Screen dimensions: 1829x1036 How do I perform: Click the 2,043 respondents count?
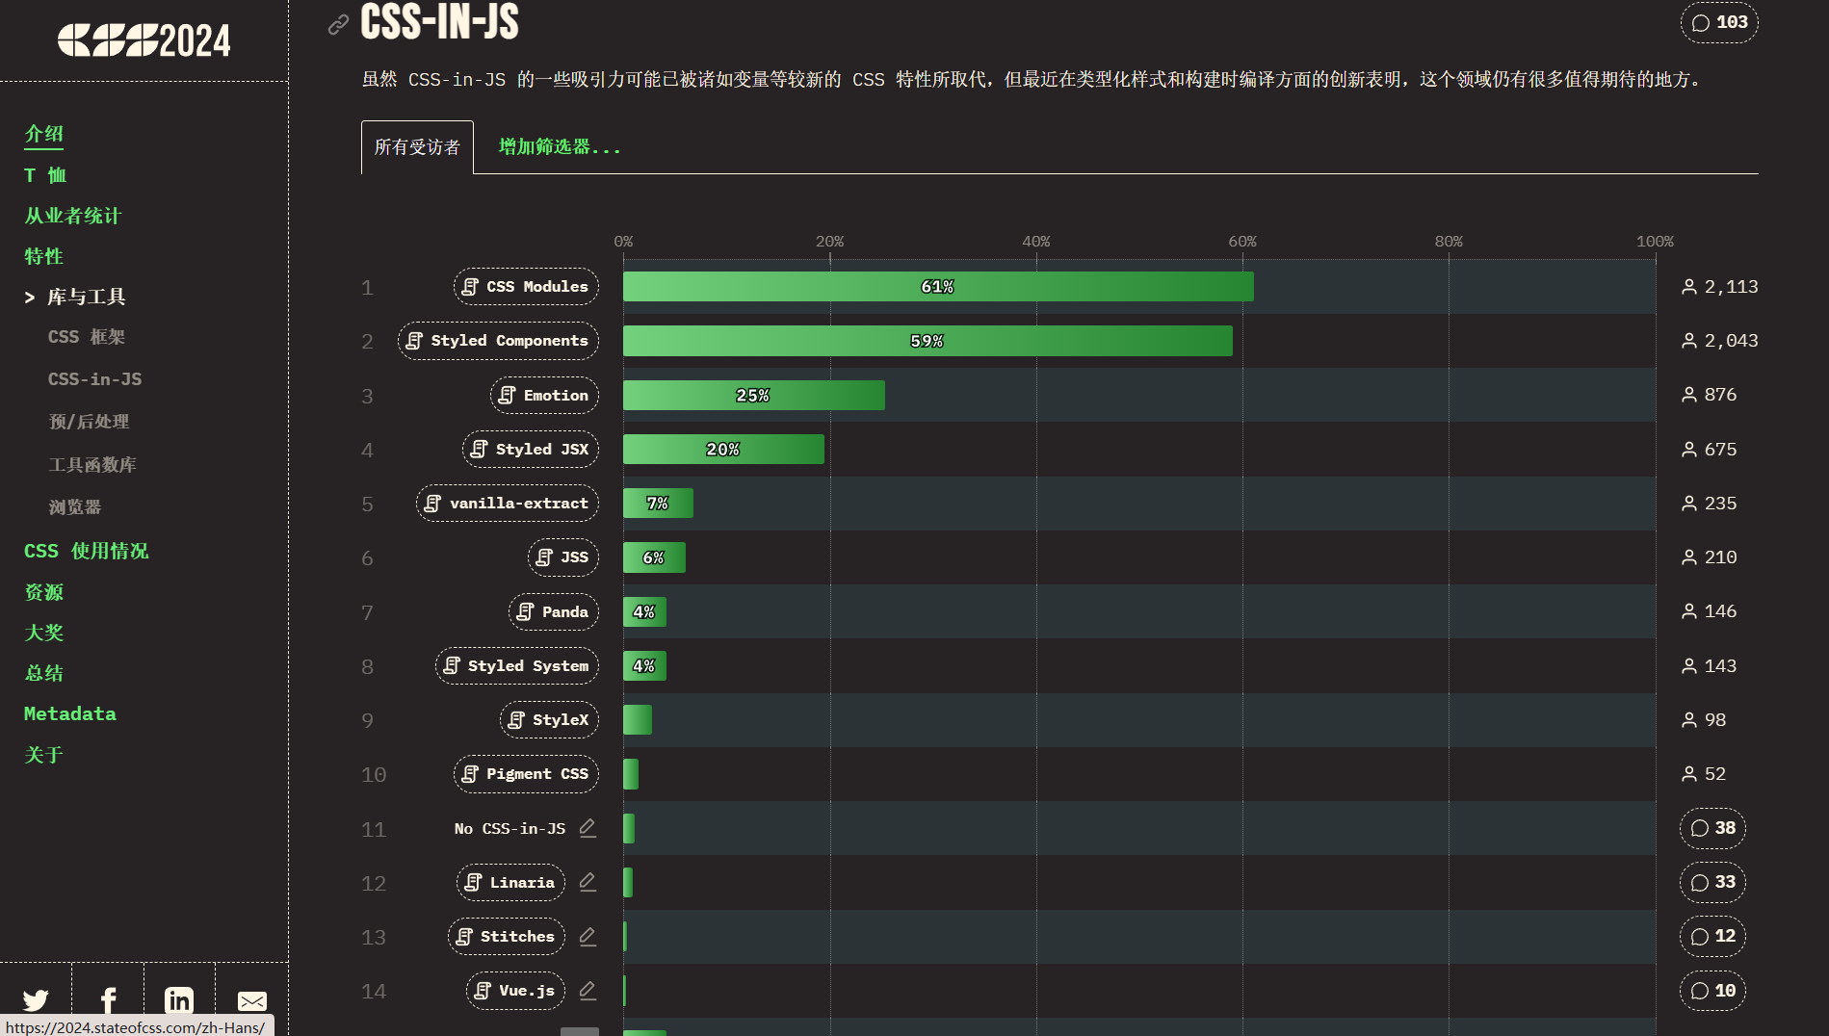pos(1720,341)
